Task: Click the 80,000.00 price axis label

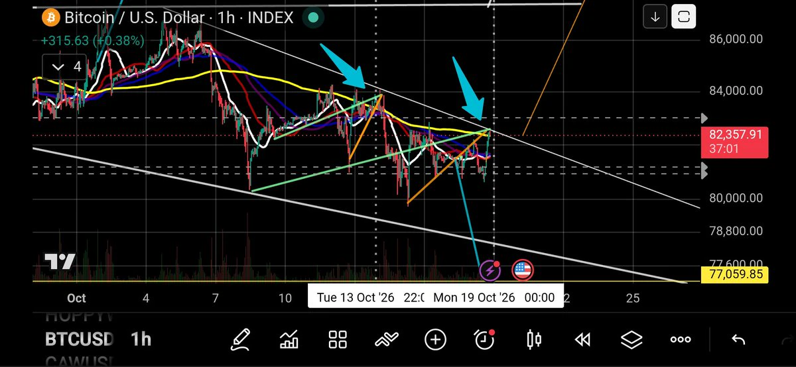Action: tap(736, 198)
